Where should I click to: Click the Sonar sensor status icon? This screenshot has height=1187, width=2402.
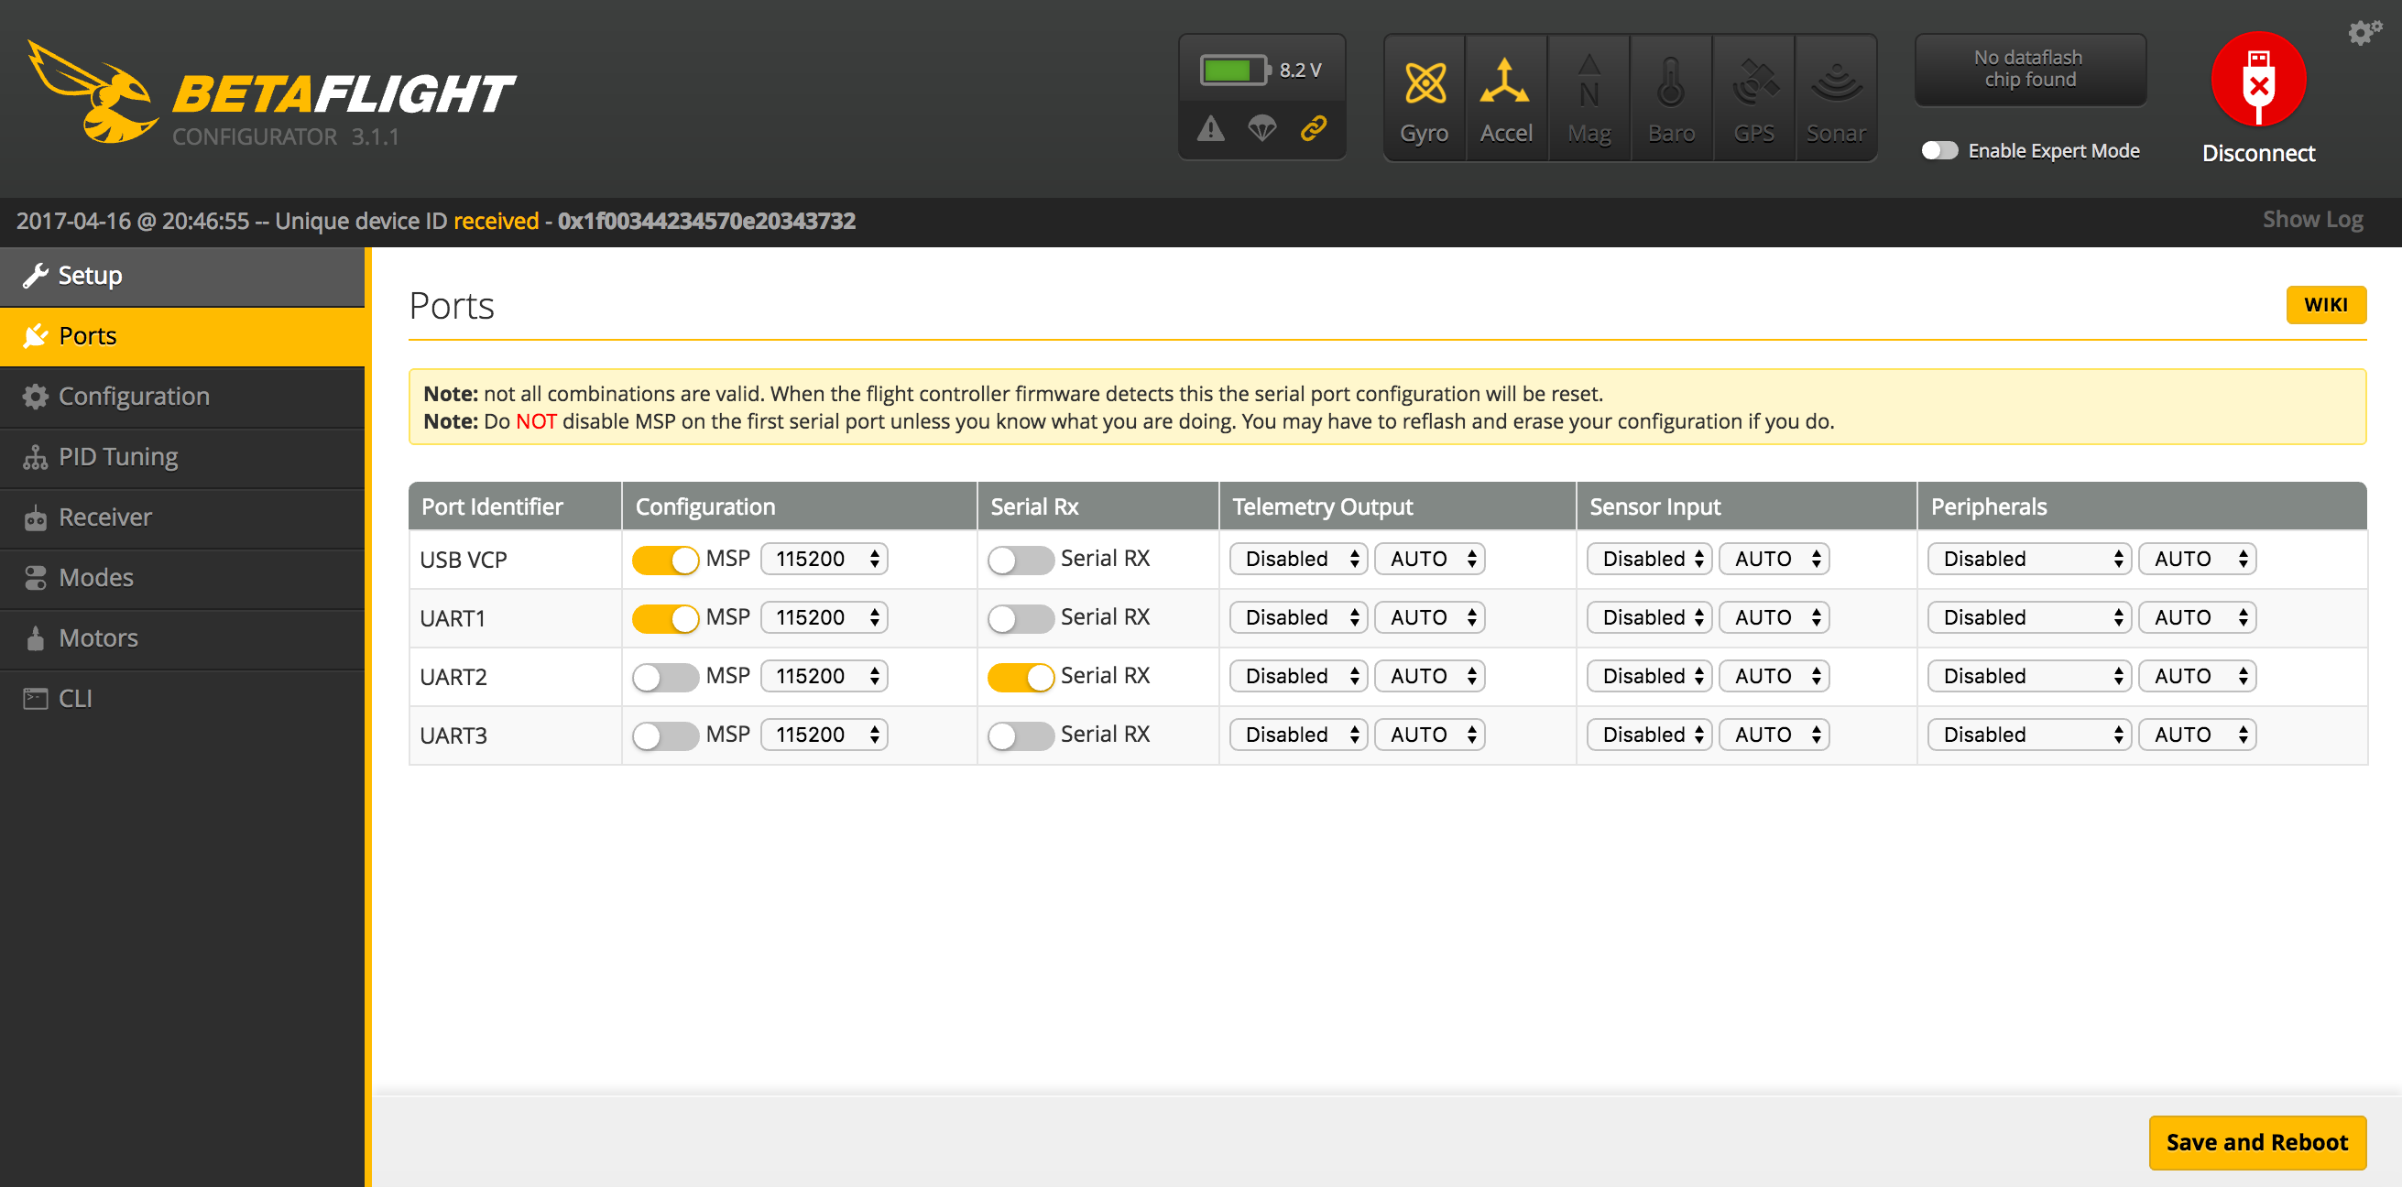click(x=1835, y=98)
